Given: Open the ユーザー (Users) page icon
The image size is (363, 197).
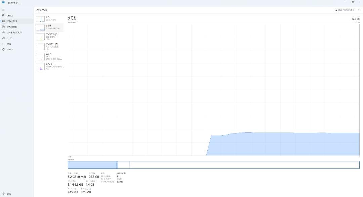Looking at the screenshot, I should (3, 38).
